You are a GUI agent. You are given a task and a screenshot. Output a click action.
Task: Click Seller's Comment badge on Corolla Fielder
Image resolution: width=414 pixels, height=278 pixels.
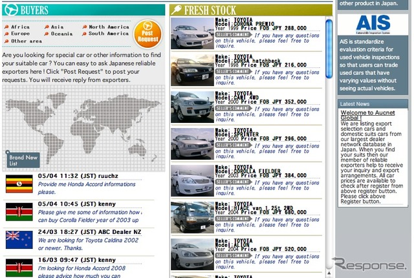(233, 182)
